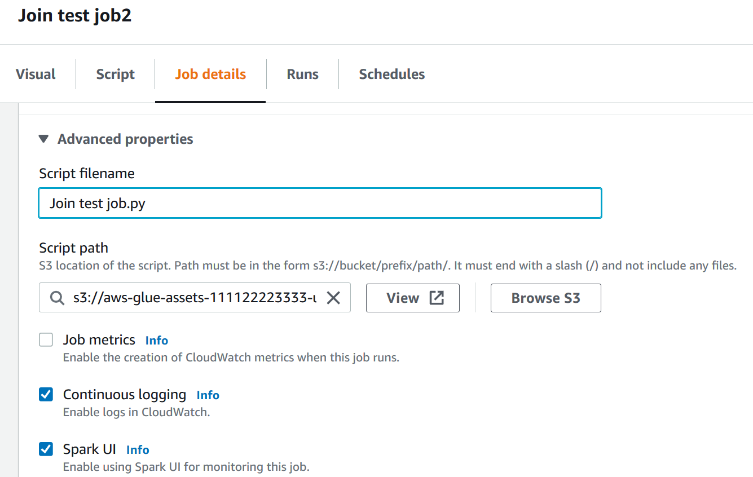753x477 pixels.
Task: Click inside the Script path text box
Action: coord(192,298)
